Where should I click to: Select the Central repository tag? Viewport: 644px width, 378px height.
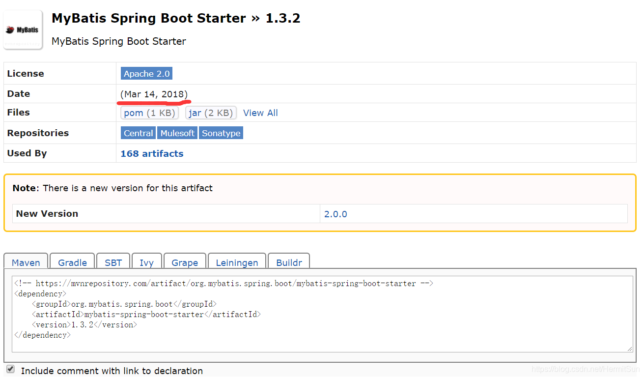coord(138,133)
